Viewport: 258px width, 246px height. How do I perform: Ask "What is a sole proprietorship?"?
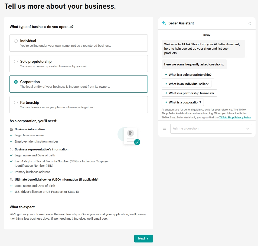pyautogui.click(x=188, y=75)
